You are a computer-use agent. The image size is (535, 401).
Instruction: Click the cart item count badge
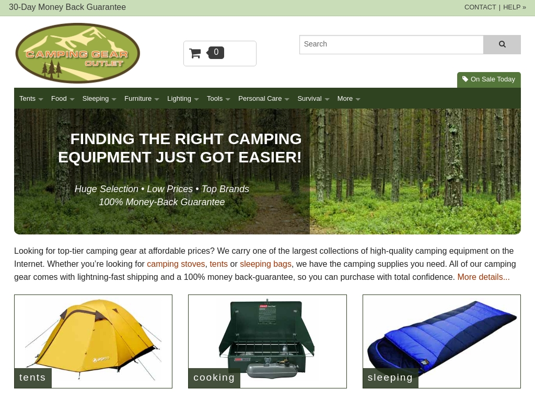(216, 53)
